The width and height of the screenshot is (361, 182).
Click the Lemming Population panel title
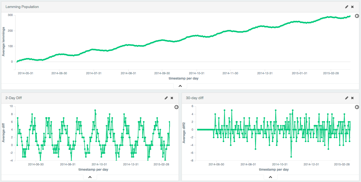[22, 7]
